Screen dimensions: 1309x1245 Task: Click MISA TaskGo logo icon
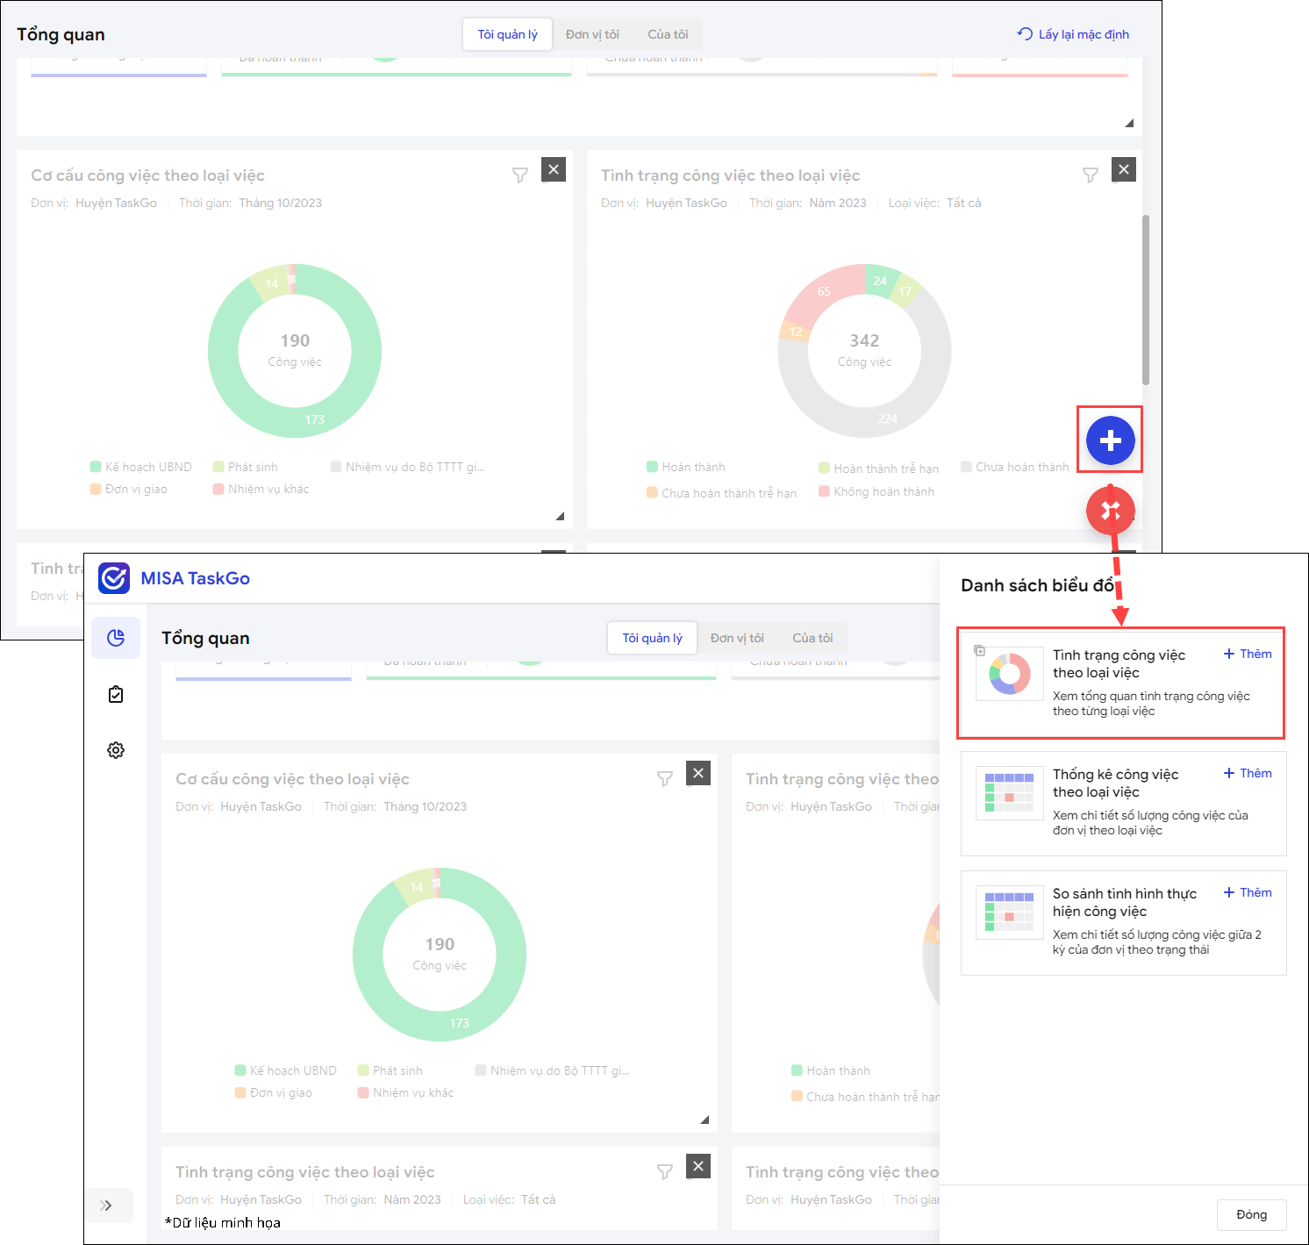pyautogui.click(x=114, y=578)
